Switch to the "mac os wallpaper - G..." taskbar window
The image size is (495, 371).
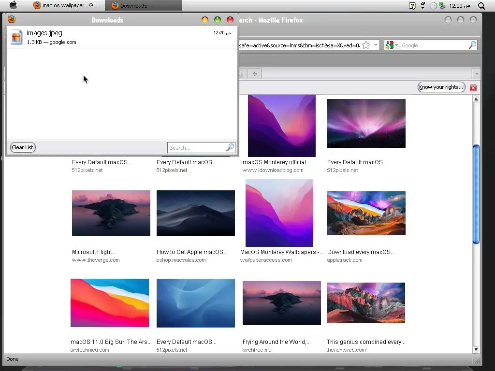66,5
